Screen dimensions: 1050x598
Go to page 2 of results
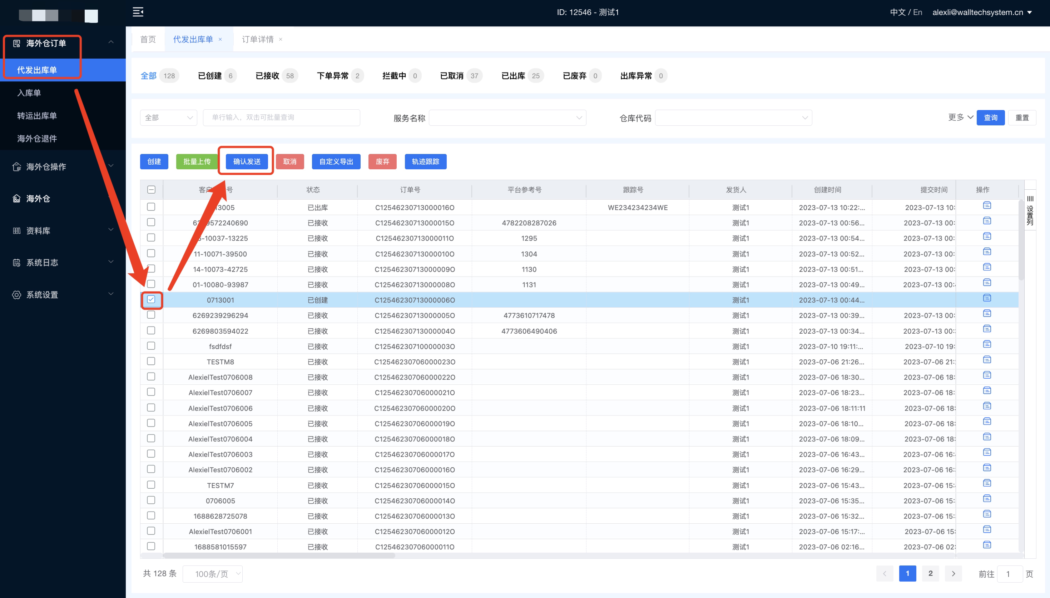click(931, 573)
